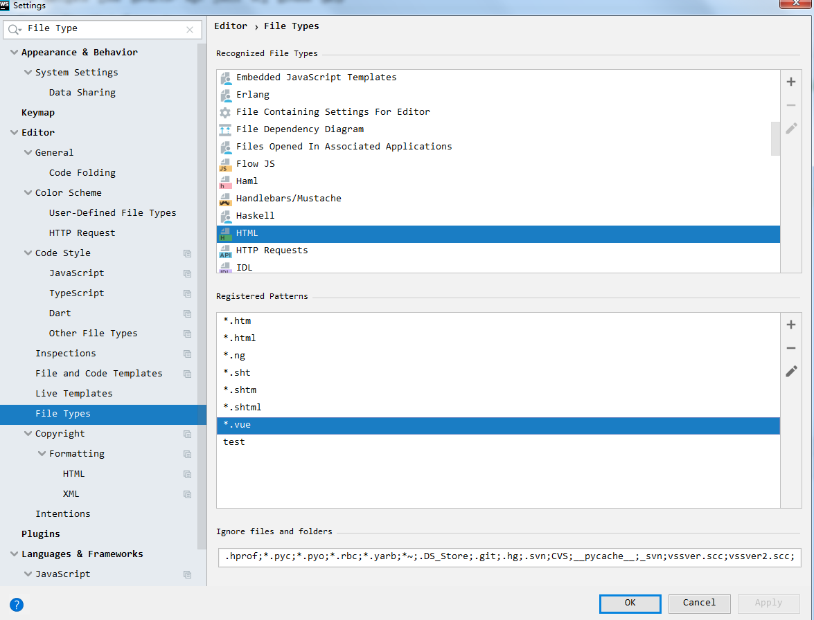This screenshot has height=620, width=814.
Task: Open search history magnifier icon
Action: (15, 30)
